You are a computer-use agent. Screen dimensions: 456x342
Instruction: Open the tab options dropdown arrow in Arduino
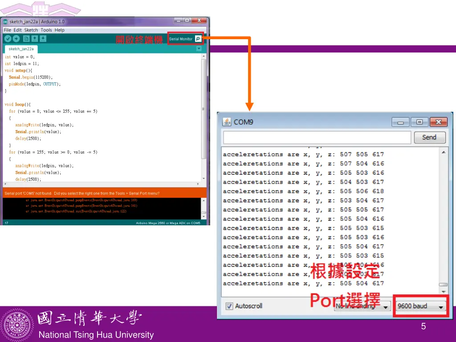click(199, 49)
